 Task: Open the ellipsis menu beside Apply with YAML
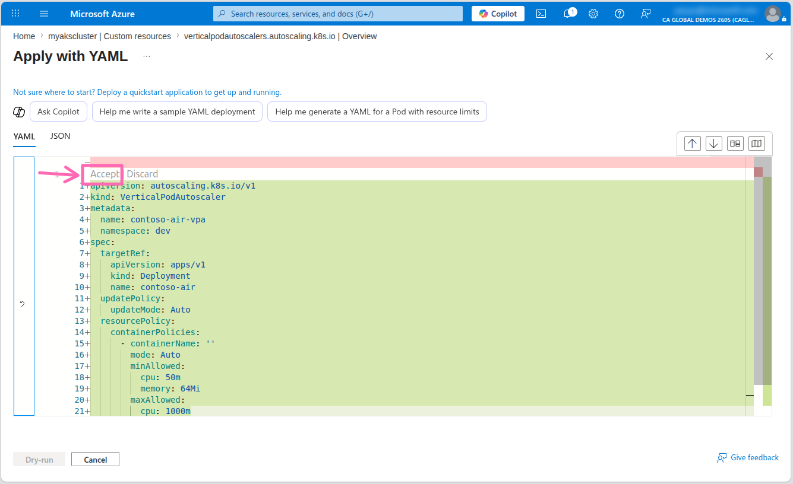click(x=147, y=56)
